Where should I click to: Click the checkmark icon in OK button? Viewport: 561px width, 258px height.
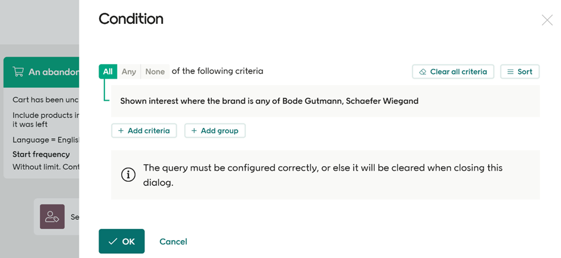pyautogui.click(x=113, y=241)
